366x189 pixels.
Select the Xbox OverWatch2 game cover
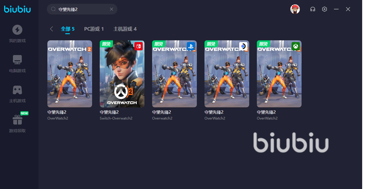(x=279, y=74)
